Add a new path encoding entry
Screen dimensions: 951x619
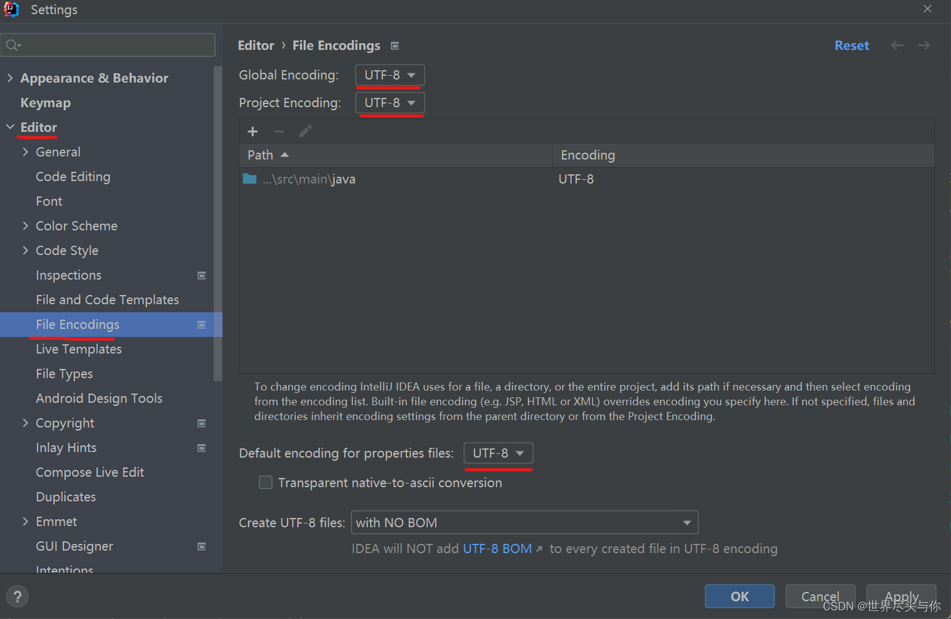[252, 131]
